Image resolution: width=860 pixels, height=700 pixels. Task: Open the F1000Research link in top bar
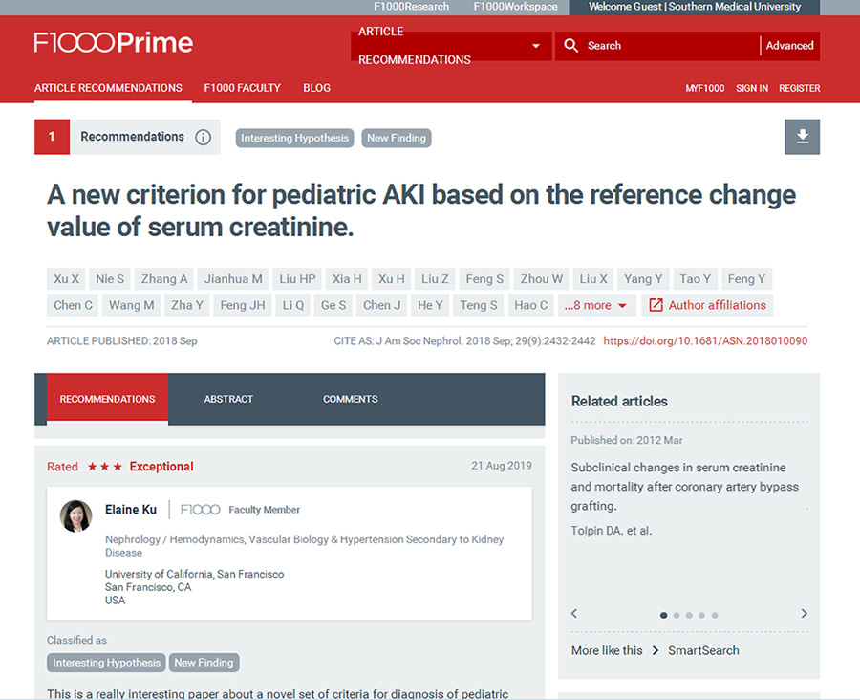point(411,7)
